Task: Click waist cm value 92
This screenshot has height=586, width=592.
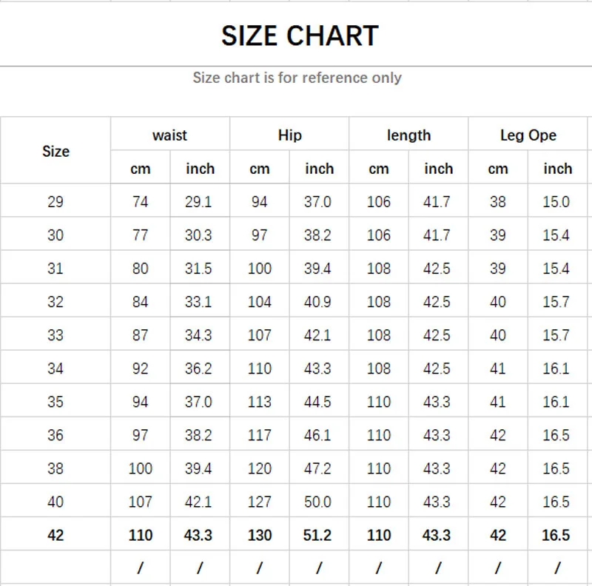Action: [x=140, y=368]
